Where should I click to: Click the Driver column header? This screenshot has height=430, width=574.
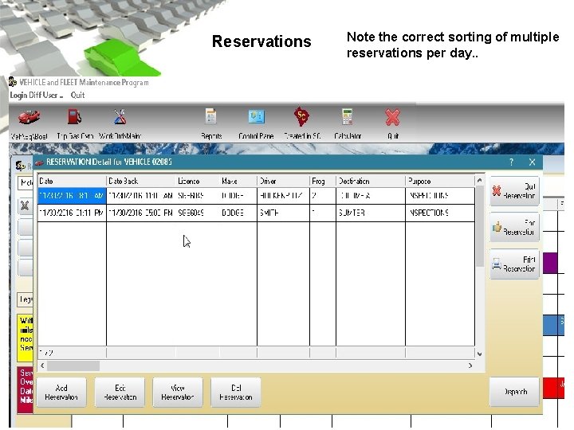[x=283, y=181]
